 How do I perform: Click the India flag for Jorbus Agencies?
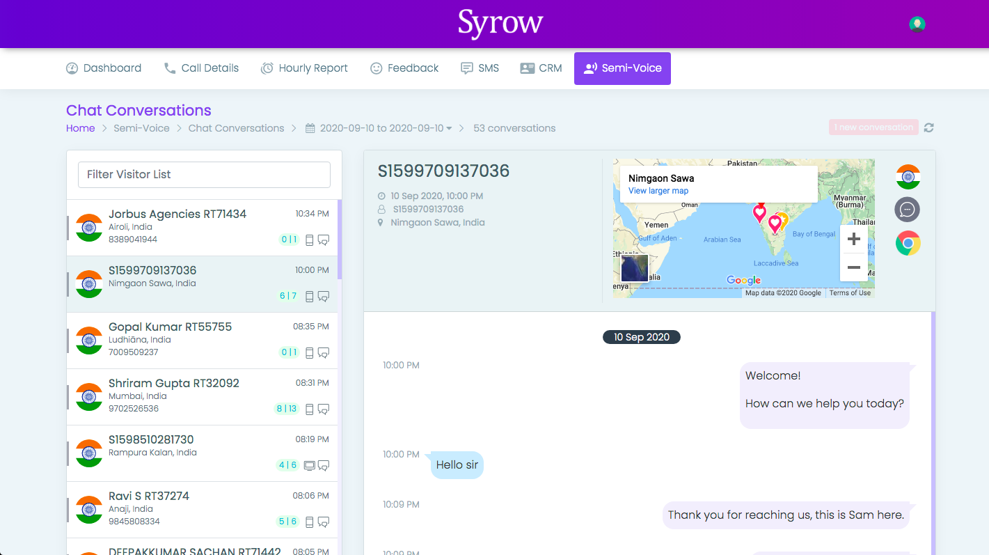89,228
